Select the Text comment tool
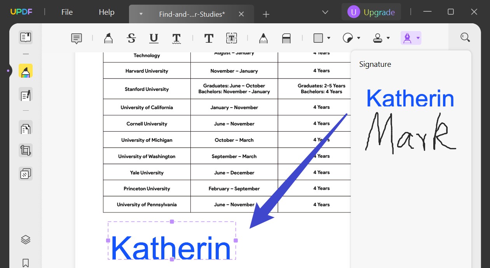Image resolution: width=490 pixels, height=268 pixels. [209, 38]
